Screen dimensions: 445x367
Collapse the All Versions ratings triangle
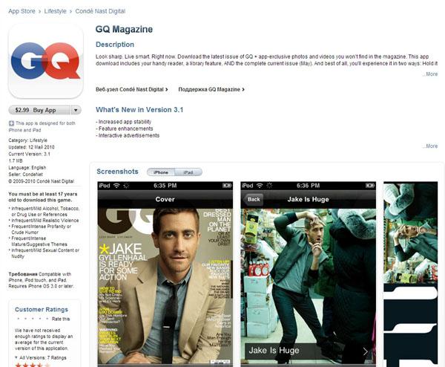pos(16,357)
